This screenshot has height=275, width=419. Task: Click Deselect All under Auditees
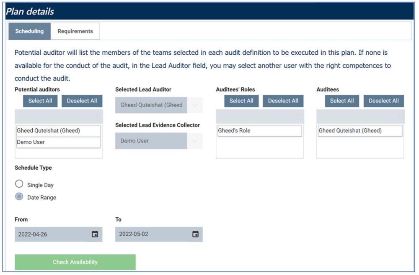pyautogui.click(x=384, y=101)
